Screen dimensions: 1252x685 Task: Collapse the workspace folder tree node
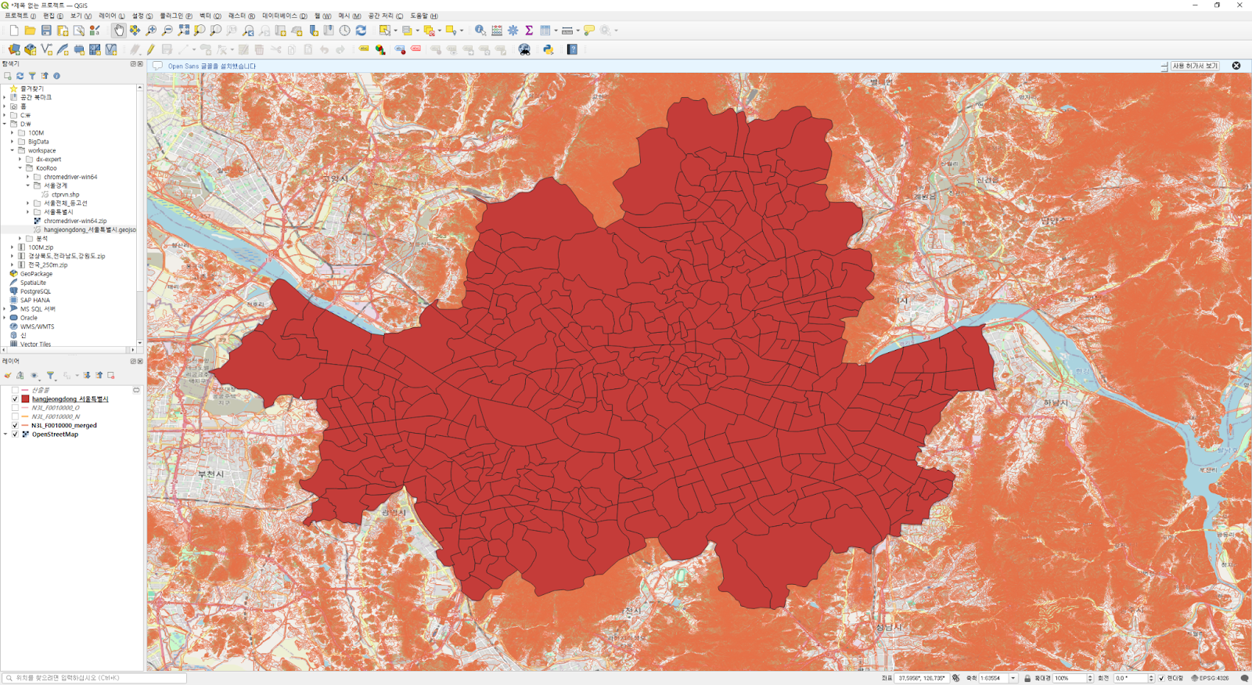point(13,150)
